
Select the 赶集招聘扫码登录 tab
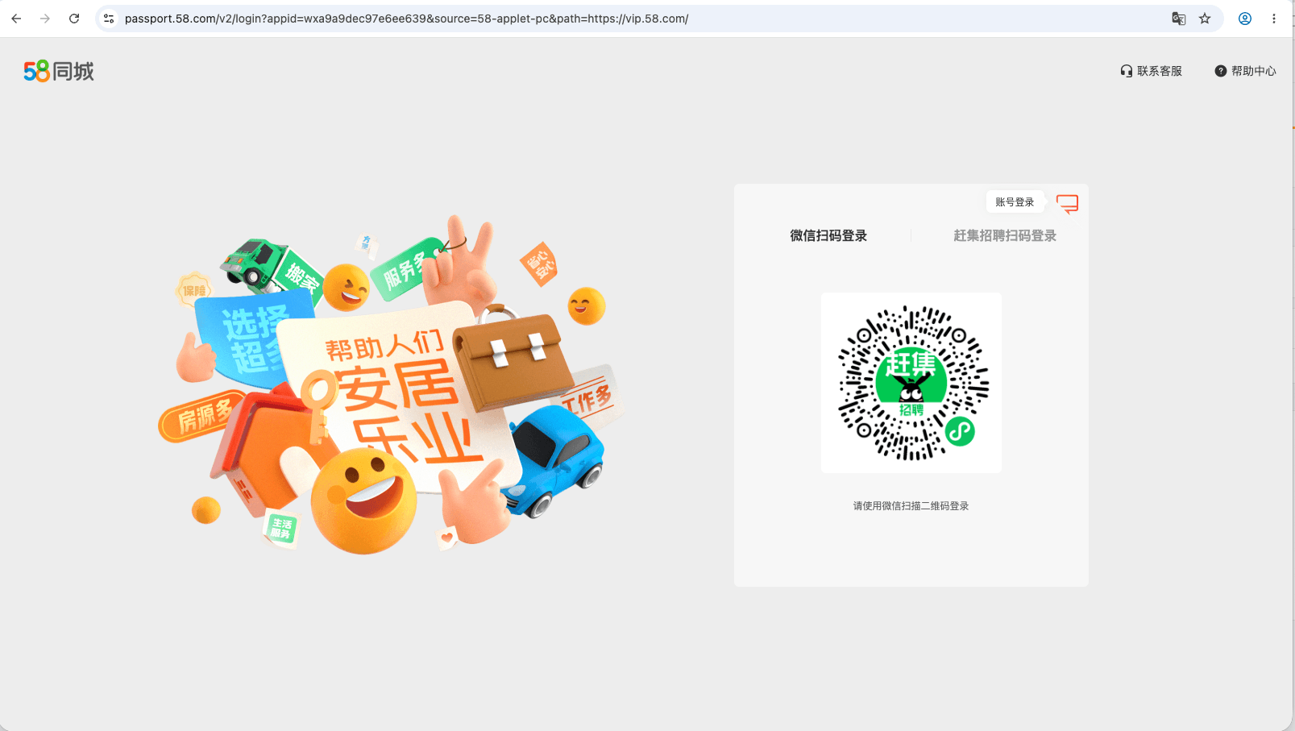pos(1005,235)
